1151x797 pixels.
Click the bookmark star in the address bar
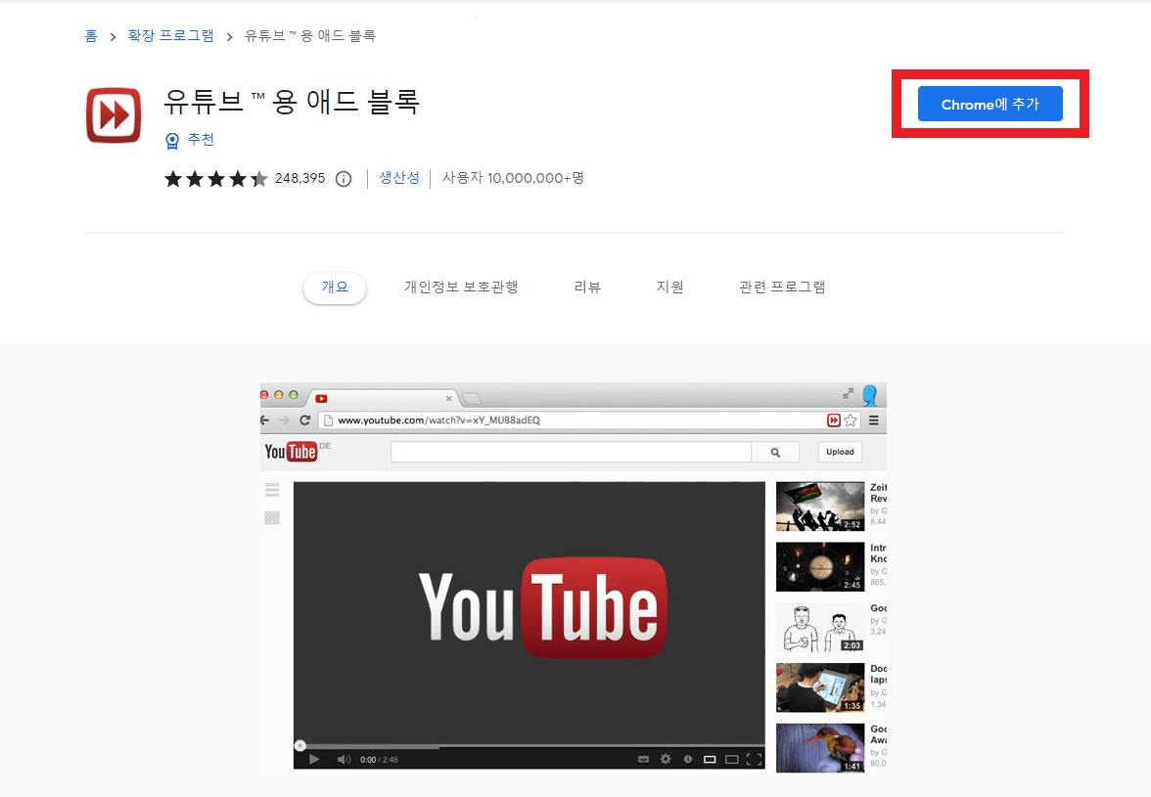click(851, 420)
